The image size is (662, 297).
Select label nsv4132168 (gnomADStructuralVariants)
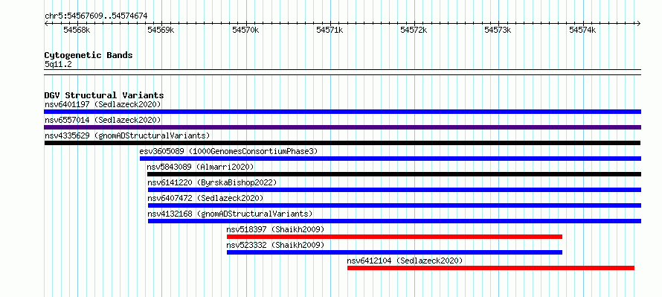(230, 214)
